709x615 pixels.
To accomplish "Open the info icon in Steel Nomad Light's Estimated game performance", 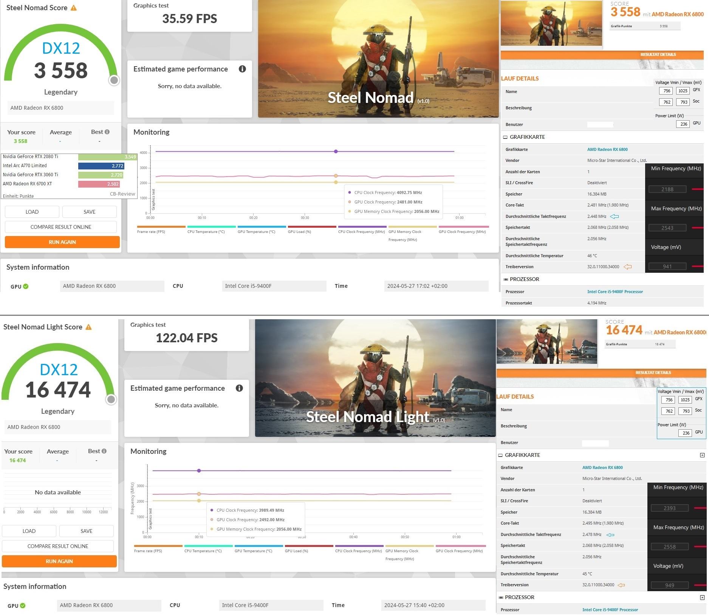I will click(x=239, y=388).
